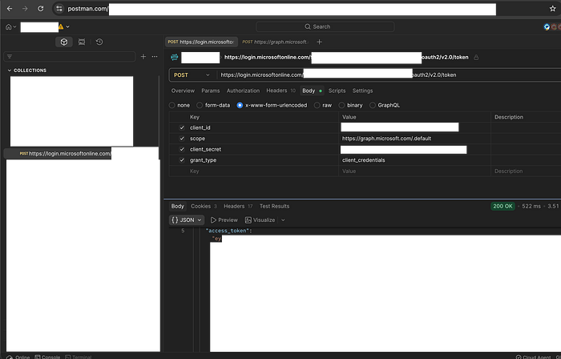Click the scope value graph.microsoft.com/.default

click(x=386, y=139)
